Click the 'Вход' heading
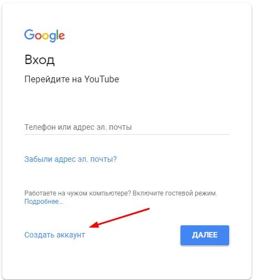 tap(39, 60)
